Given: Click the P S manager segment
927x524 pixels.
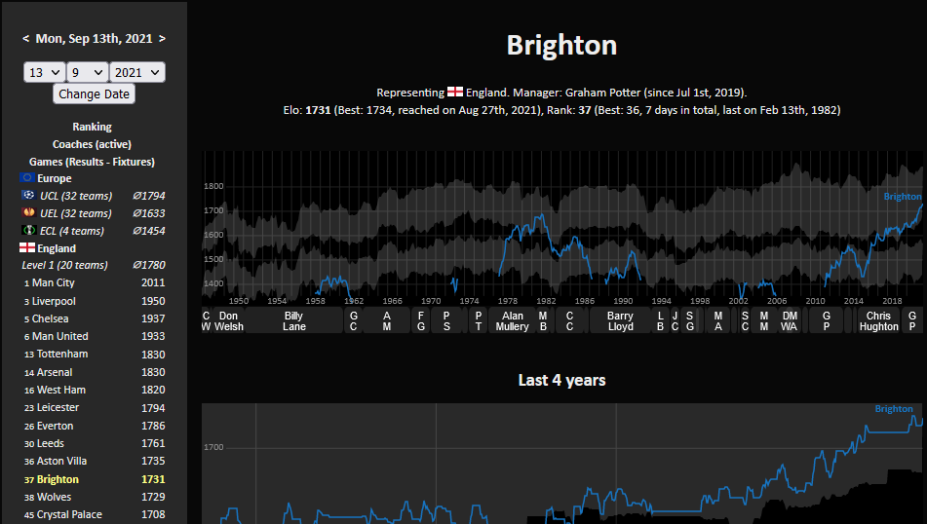Looking at the screenshot, I should (x=446, y=320).
